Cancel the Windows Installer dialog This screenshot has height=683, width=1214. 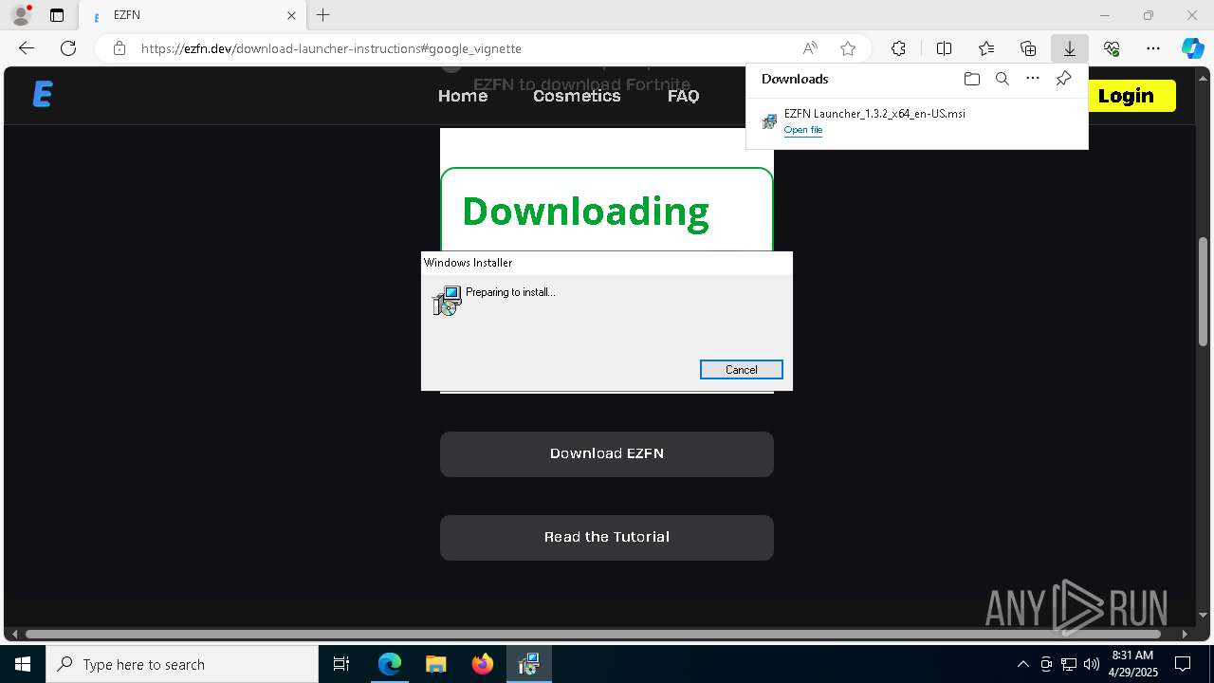click(x=742, y=370)
